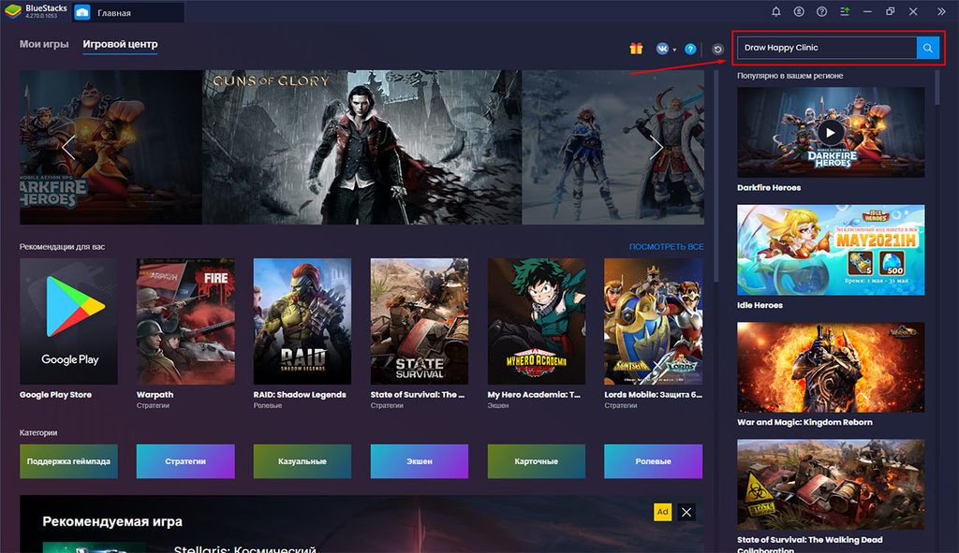Click War and Magic: Kingdom Reborn text
Image resolution: width=959 pixels, height=553 pixels.
(804, 422)
